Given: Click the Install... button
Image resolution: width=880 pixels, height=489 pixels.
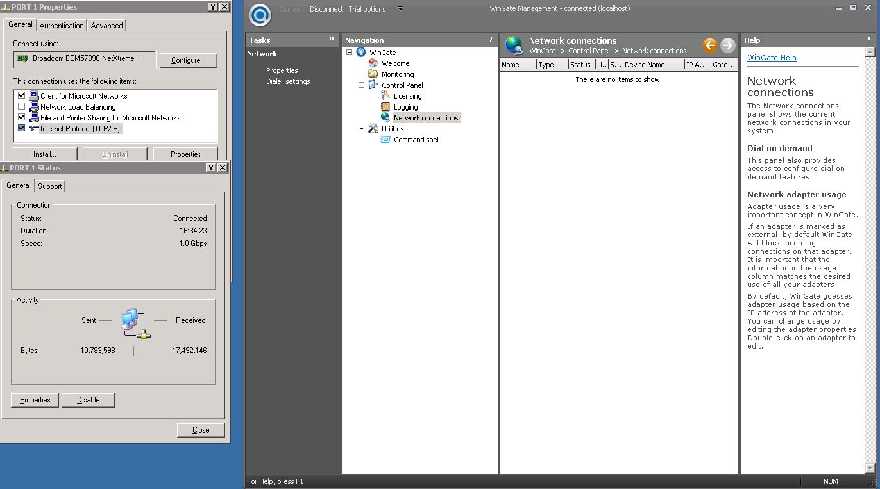Looking at the screenshot, I should pos(45,154).
